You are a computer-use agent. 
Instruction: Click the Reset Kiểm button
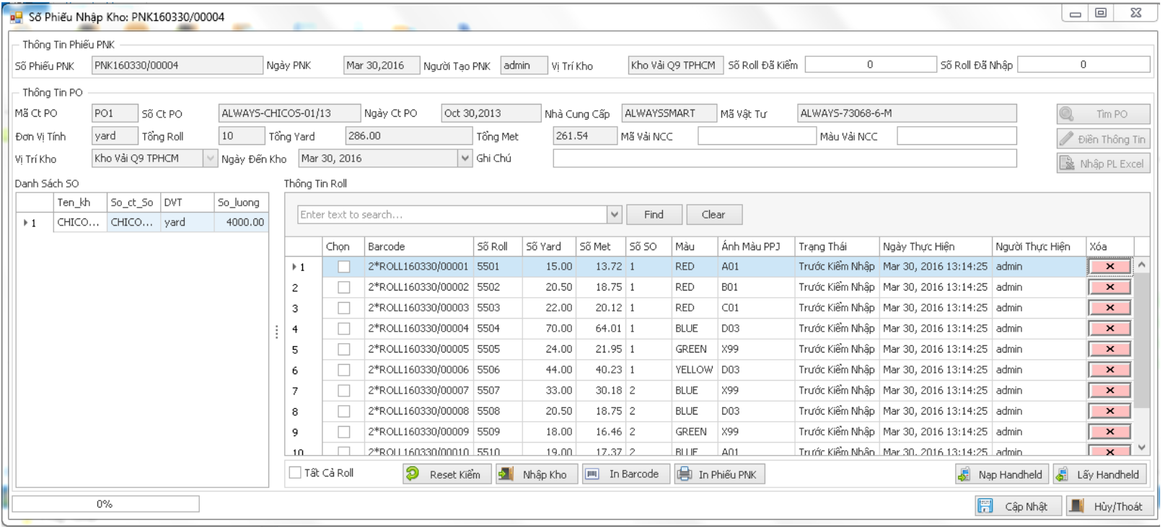pyautogui.click(x=447, y=474)
